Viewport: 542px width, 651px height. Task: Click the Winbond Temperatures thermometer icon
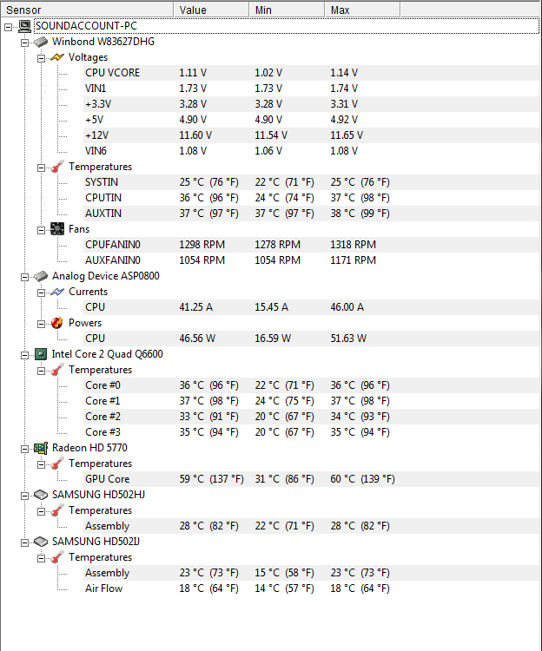coord(57,167)
